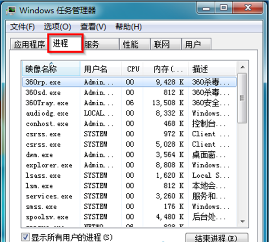Click the 468 K memory value
This screenshot has width=269, height=242.
[x=174, y=123]
